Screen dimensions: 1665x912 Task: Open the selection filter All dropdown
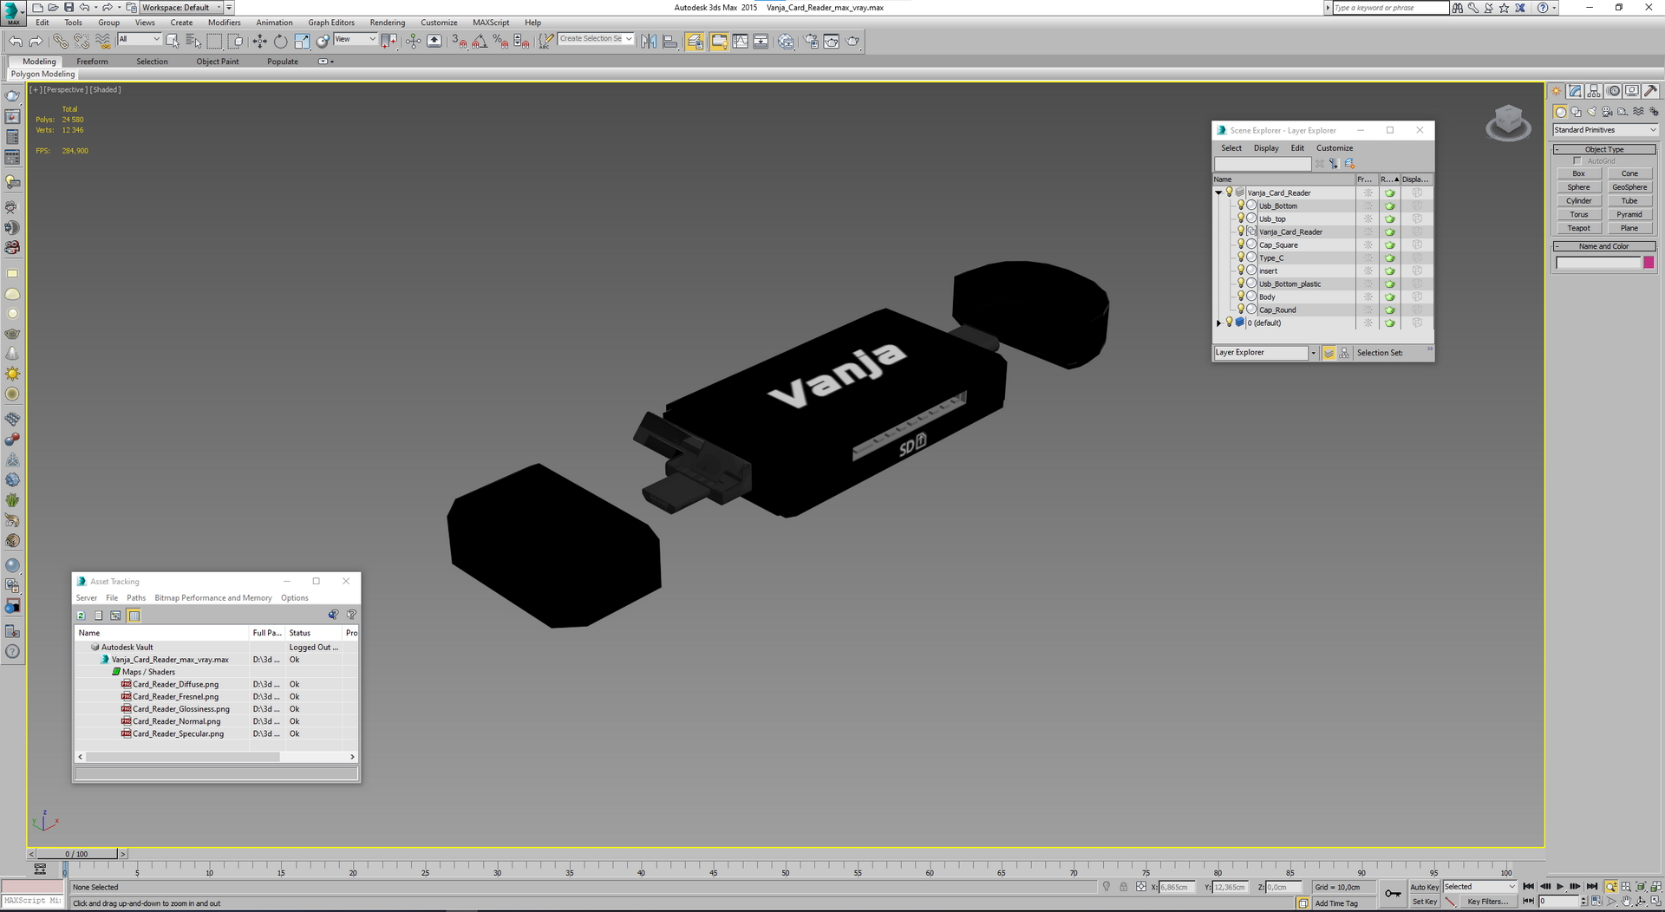(x=139, y=39)
